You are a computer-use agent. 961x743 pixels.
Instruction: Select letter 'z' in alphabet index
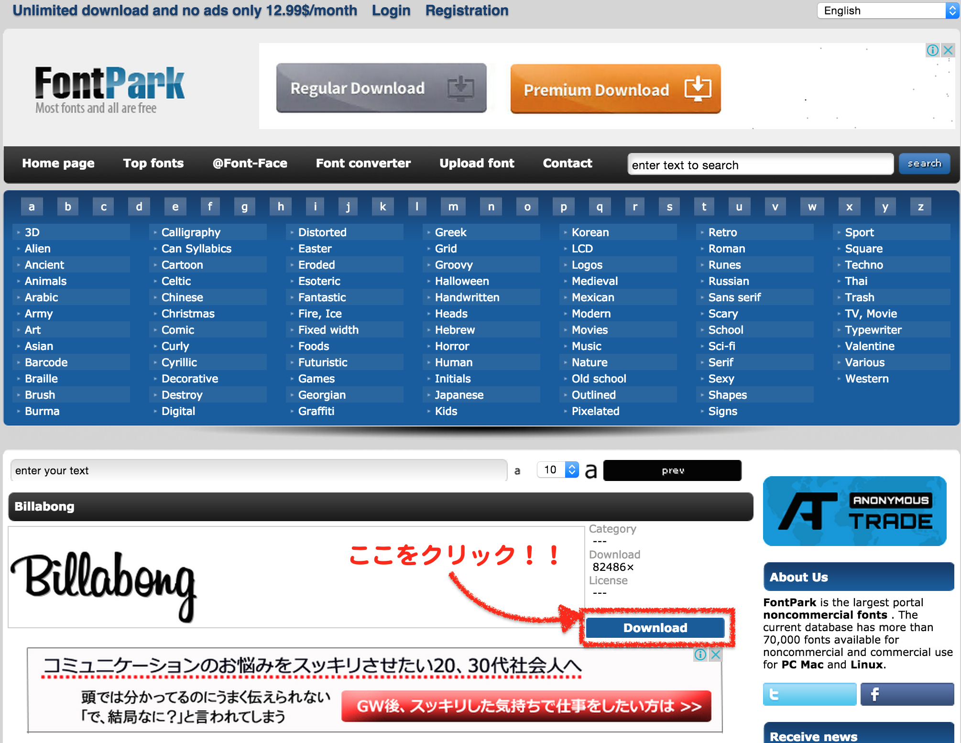click(920, 207)
